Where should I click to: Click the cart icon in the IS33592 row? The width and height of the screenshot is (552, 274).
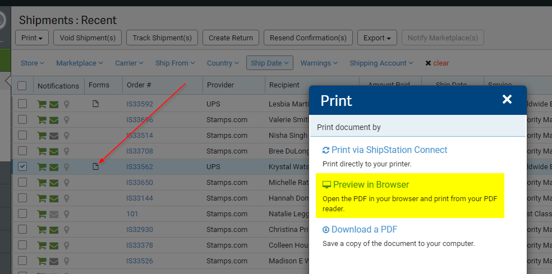tap(42, 104)
